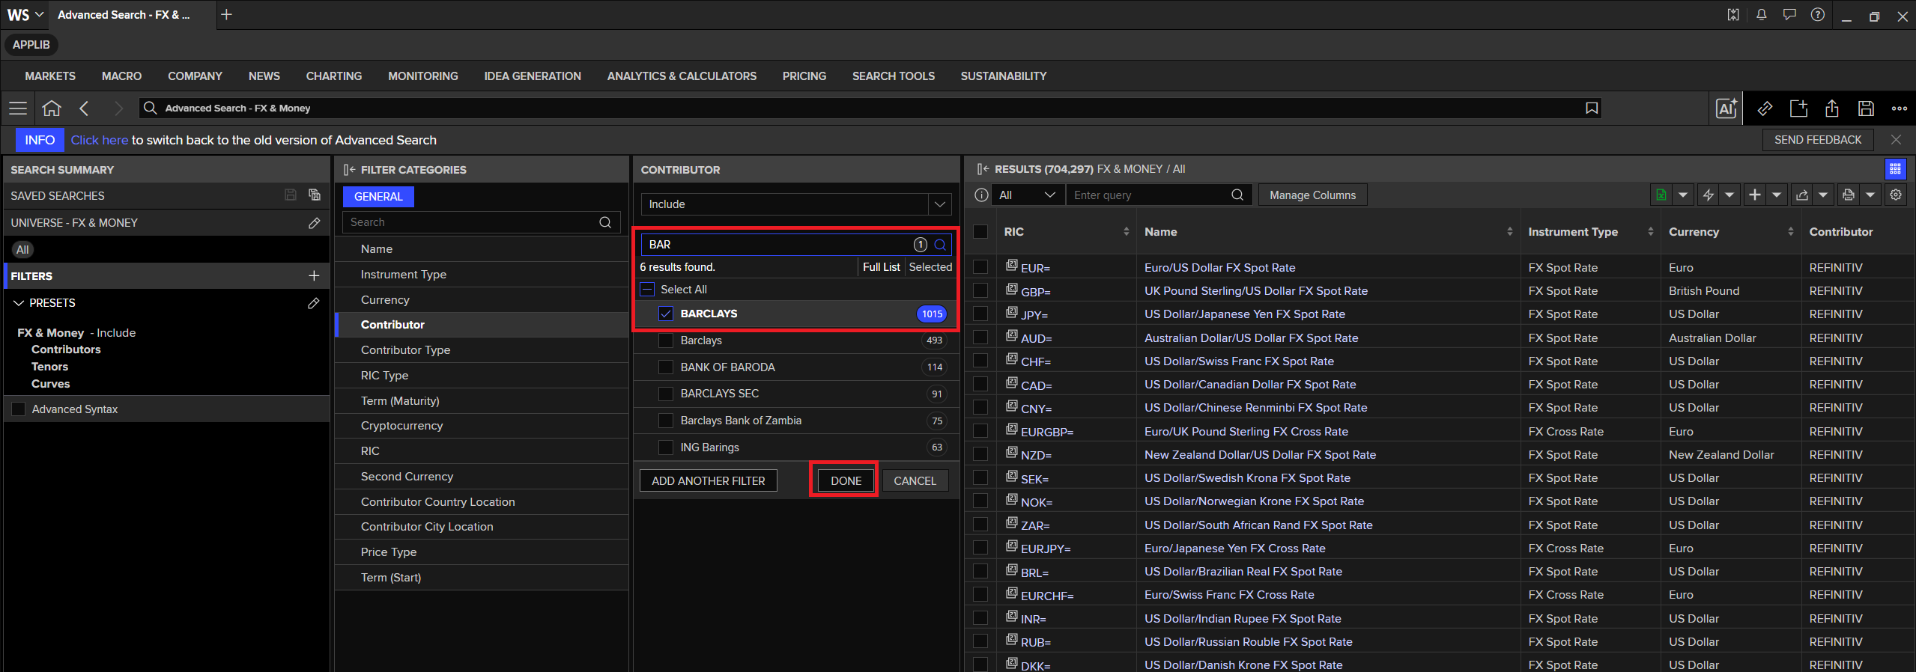The width and height of the screenshot is (1916, 672).
Task: Open the AI assistant icon
Action: tap(1726, 109)
